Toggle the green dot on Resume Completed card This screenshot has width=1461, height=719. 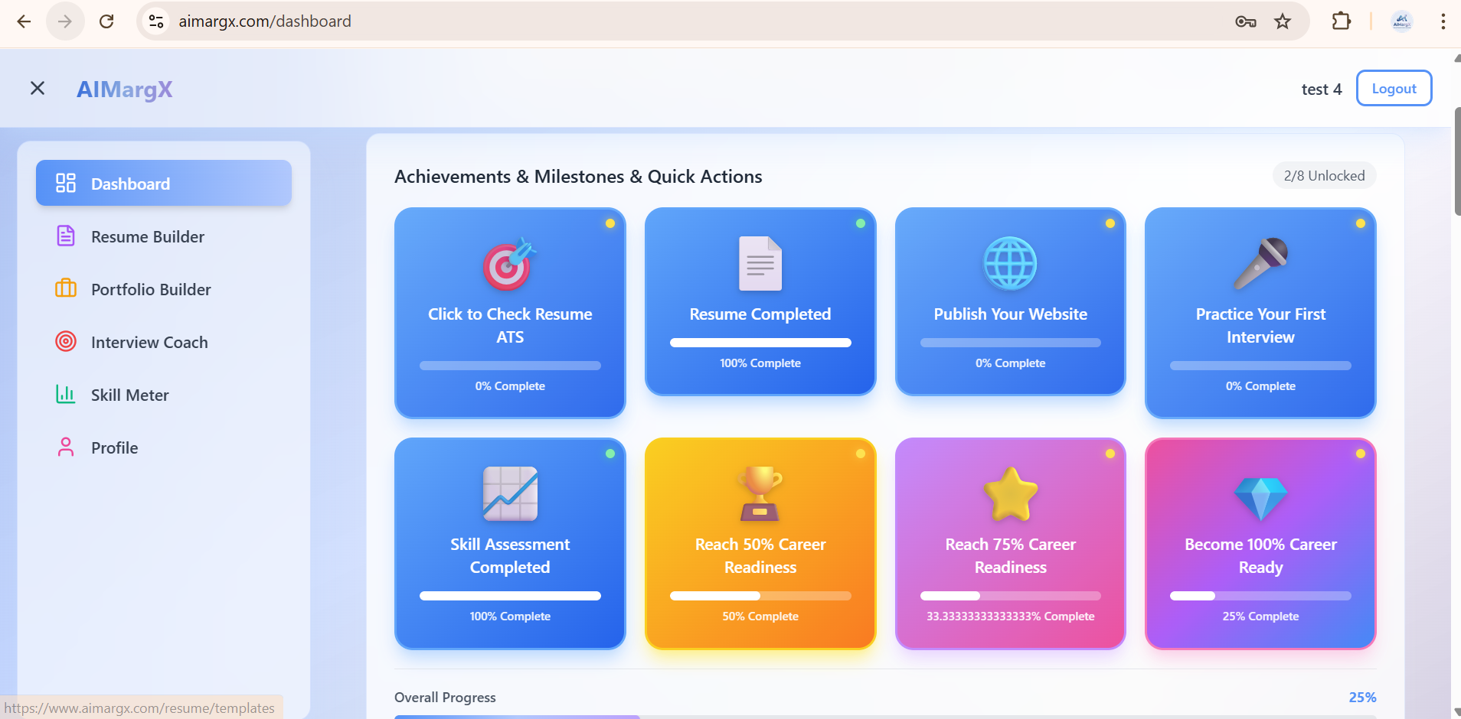860,223
